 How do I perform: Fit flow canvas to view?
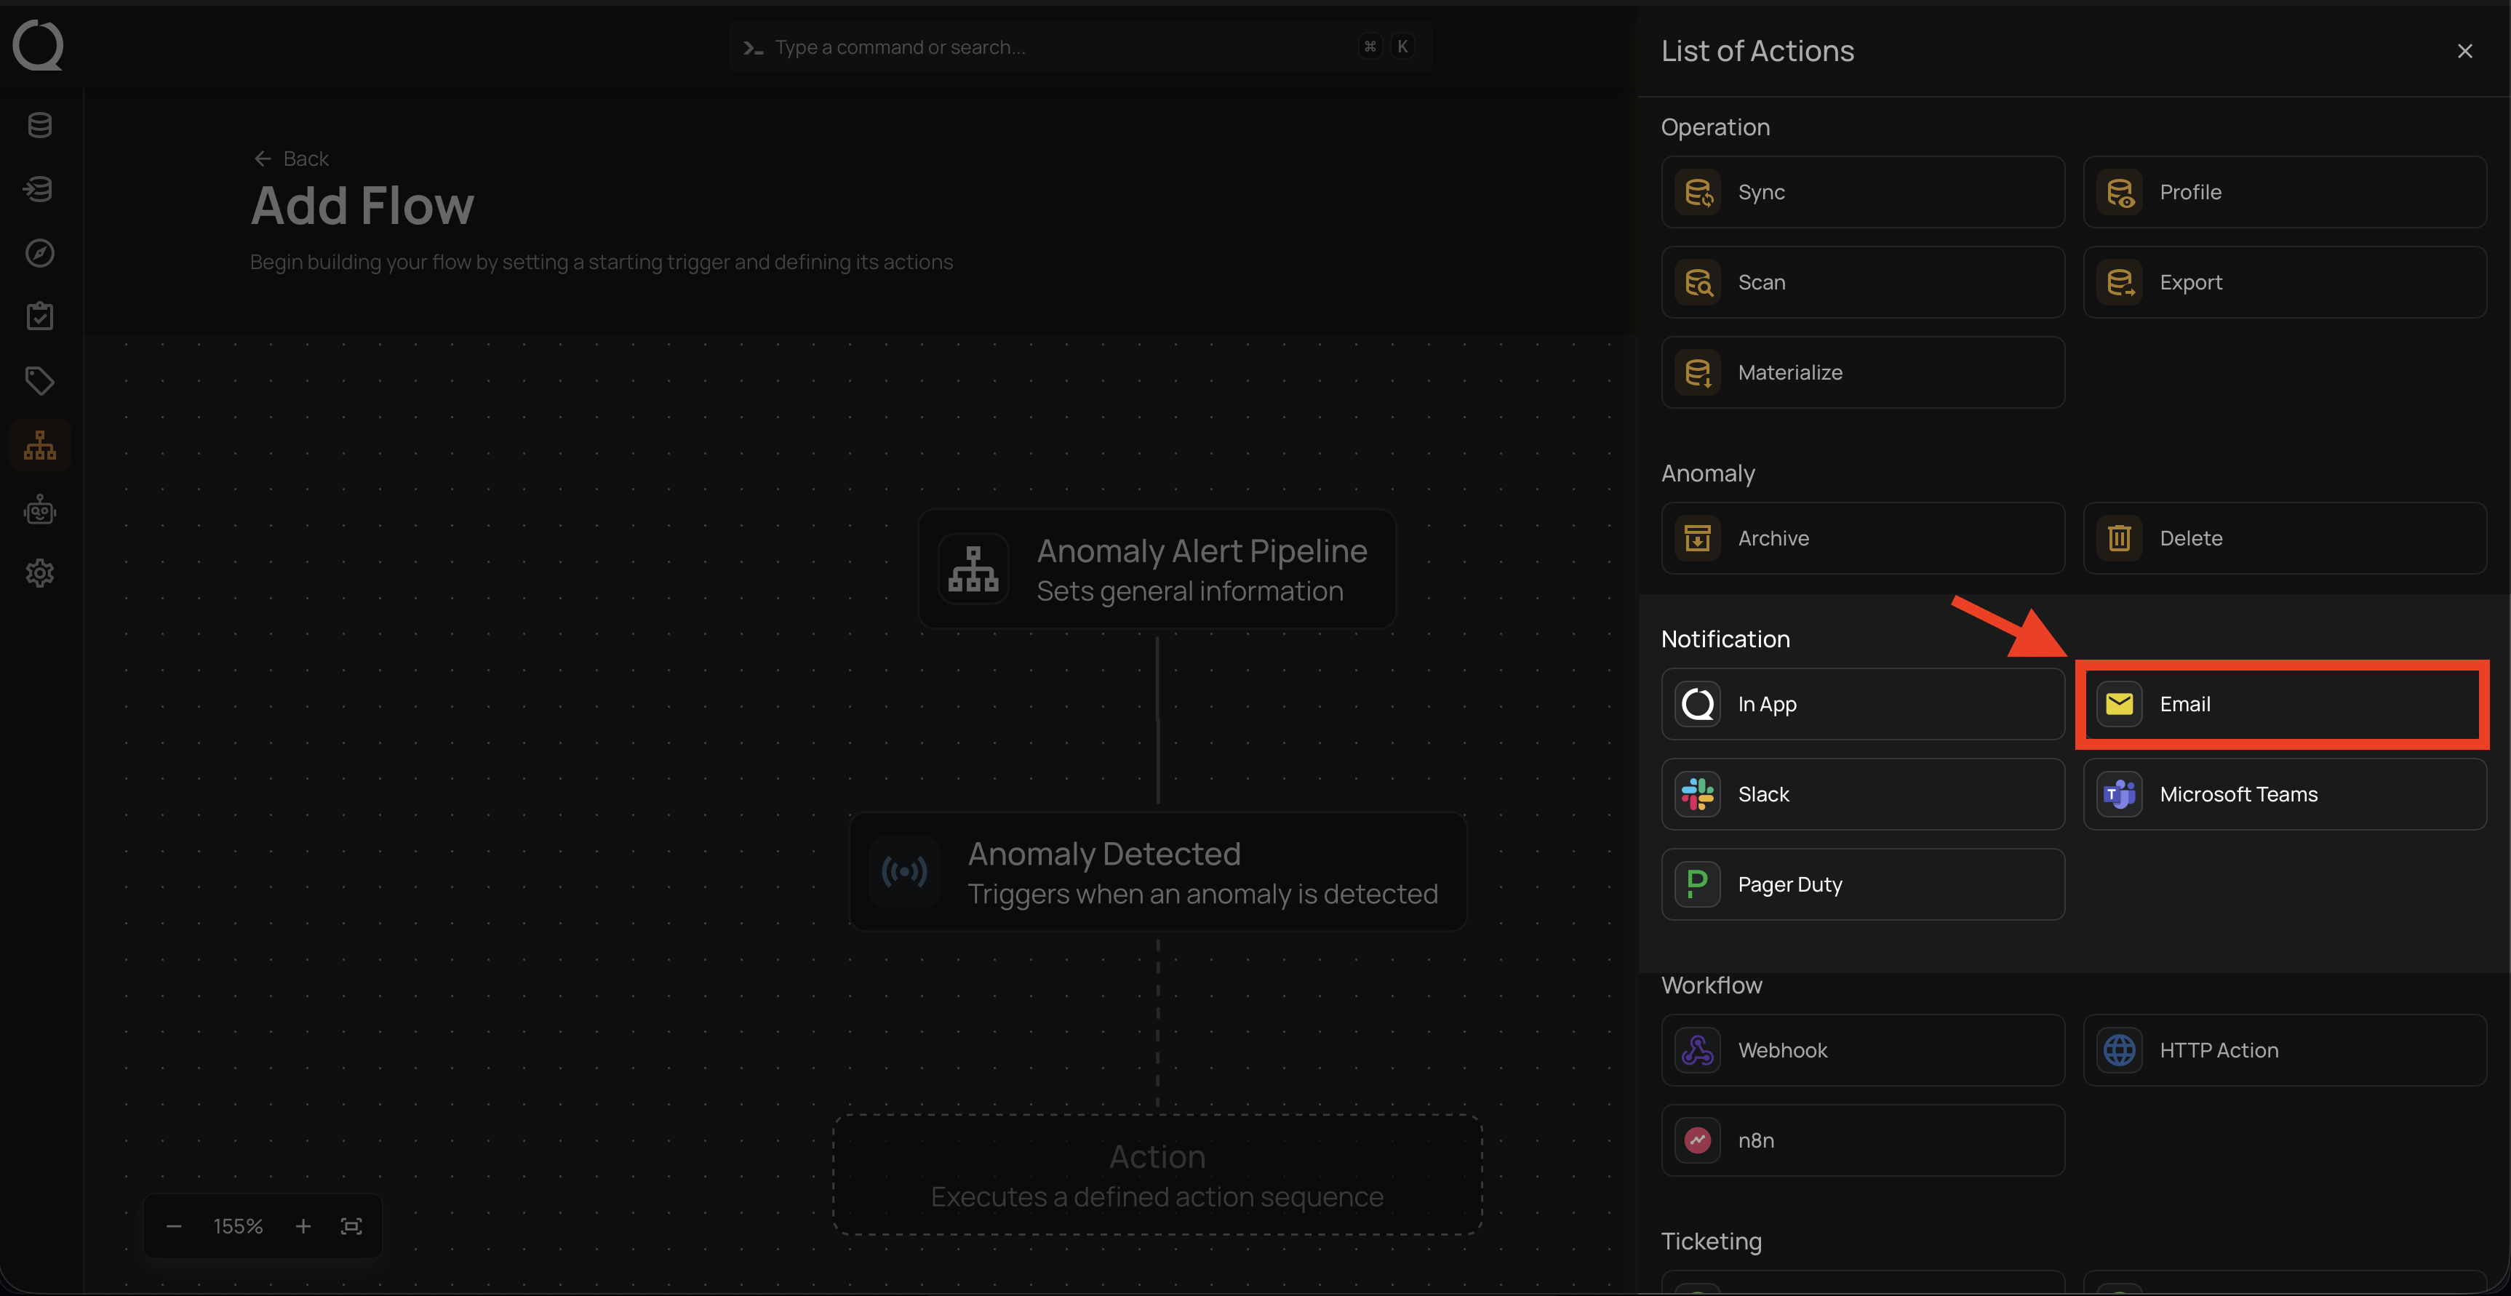tap(351, 1226)
